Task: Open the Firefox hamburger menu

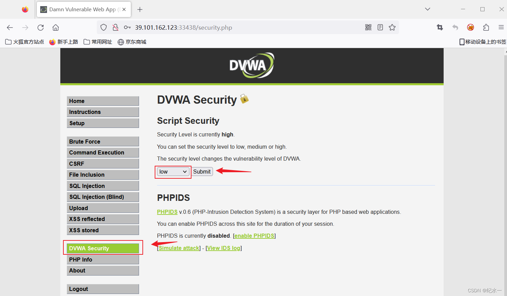Action: tap(501, 28)
